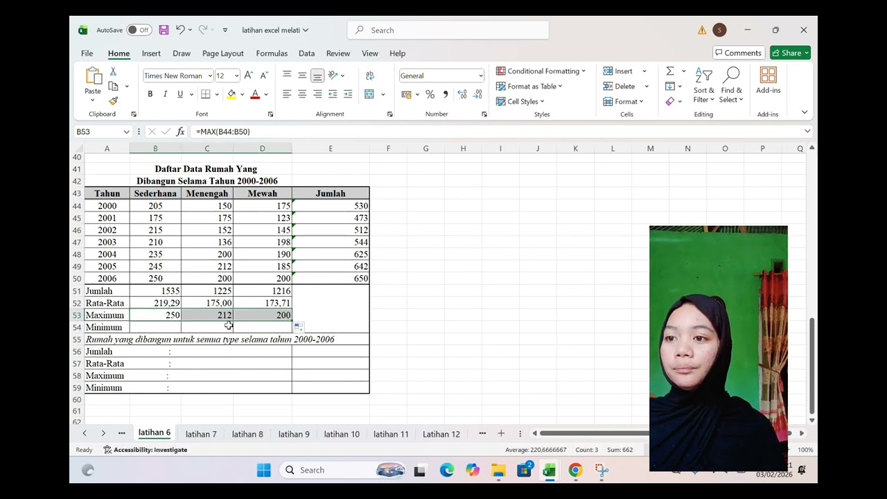Screen dimensions: 887x499
Task: Toggle Center alignment
Action: pos(302,94)
